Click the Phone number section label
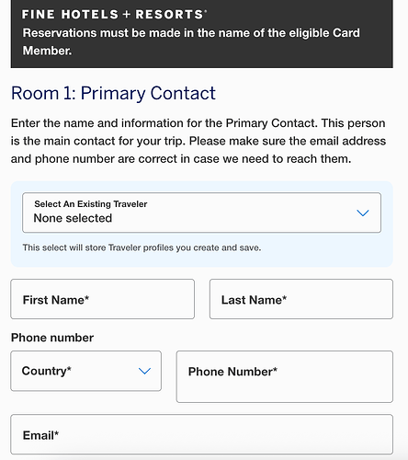Image resolution: width=408 pixels, height=460 pixels. (x=52, y=338)
